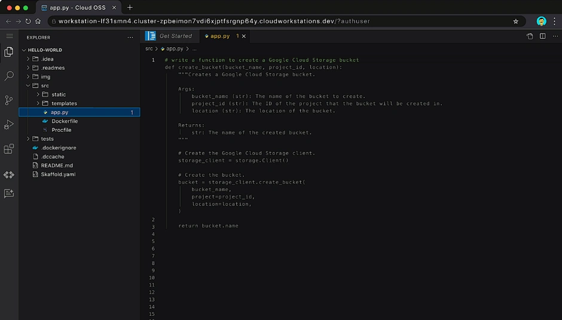562x320 pixels.
Task: Open the browser three-dot menu
Action: click(x=554, y=21)
